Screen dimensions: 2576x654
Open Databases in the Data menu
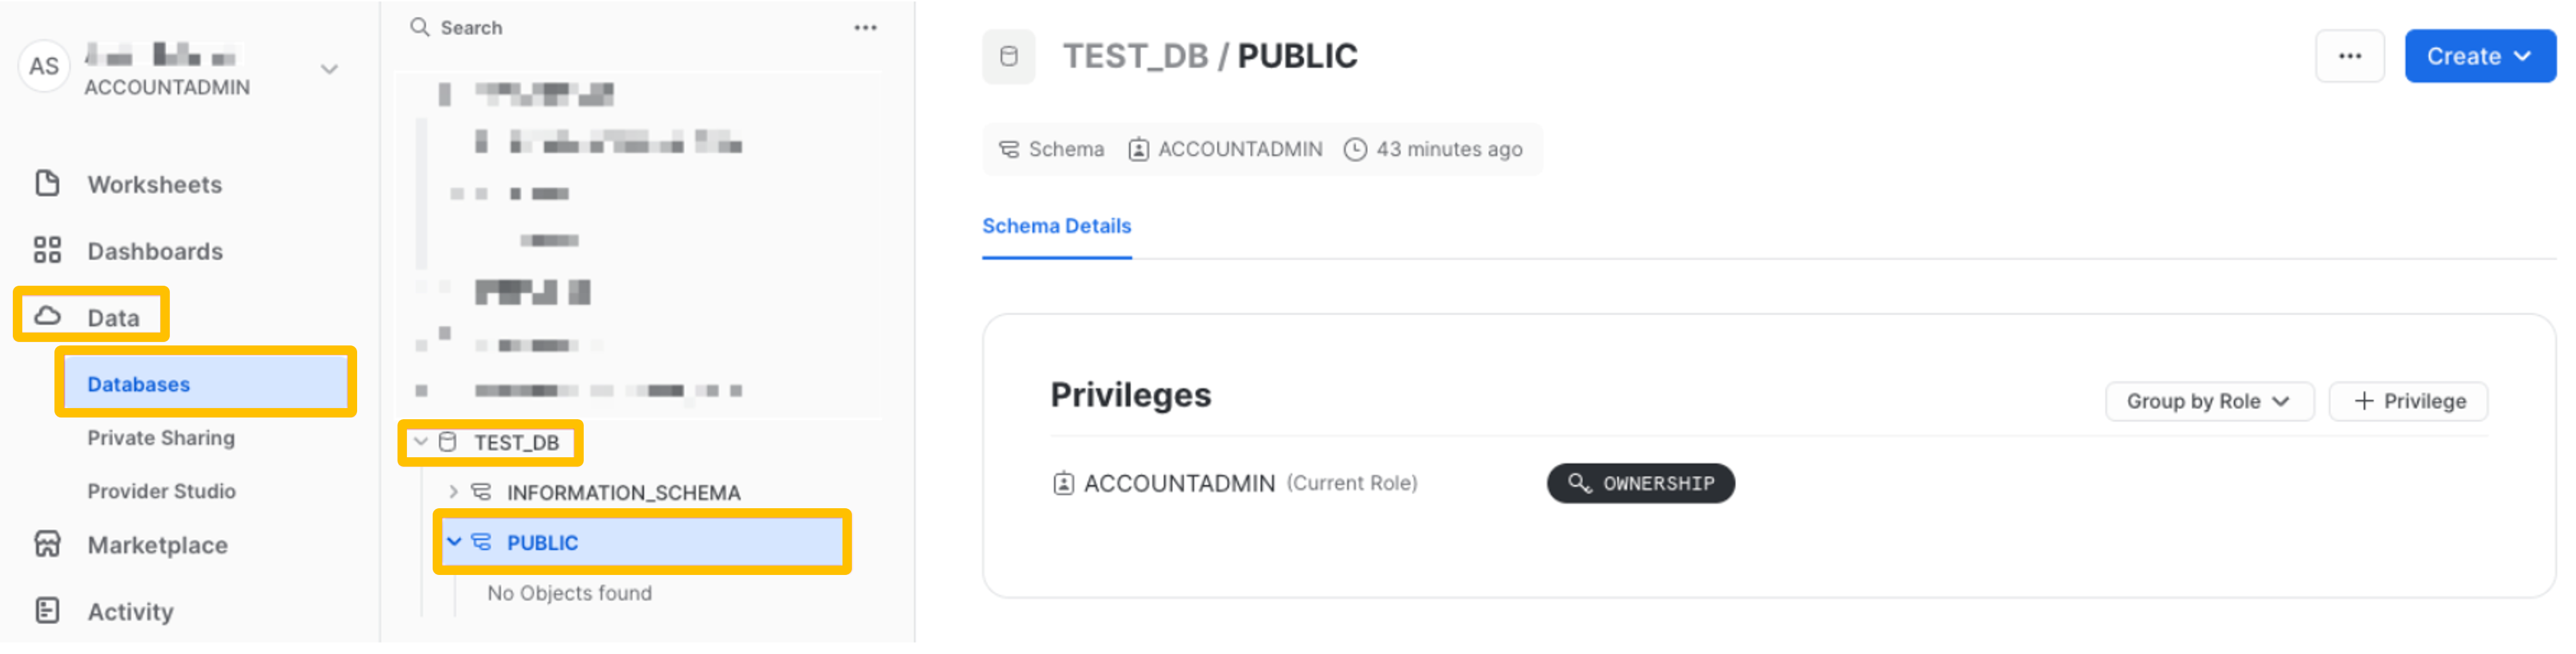click(139, 384)
